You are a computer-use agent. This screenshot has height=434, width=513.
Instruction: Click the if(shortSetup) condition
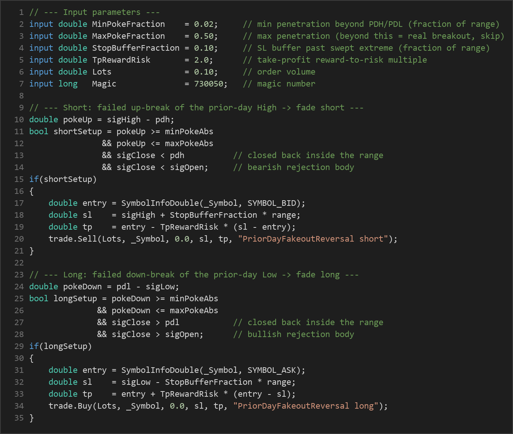[x=63, y=179]
